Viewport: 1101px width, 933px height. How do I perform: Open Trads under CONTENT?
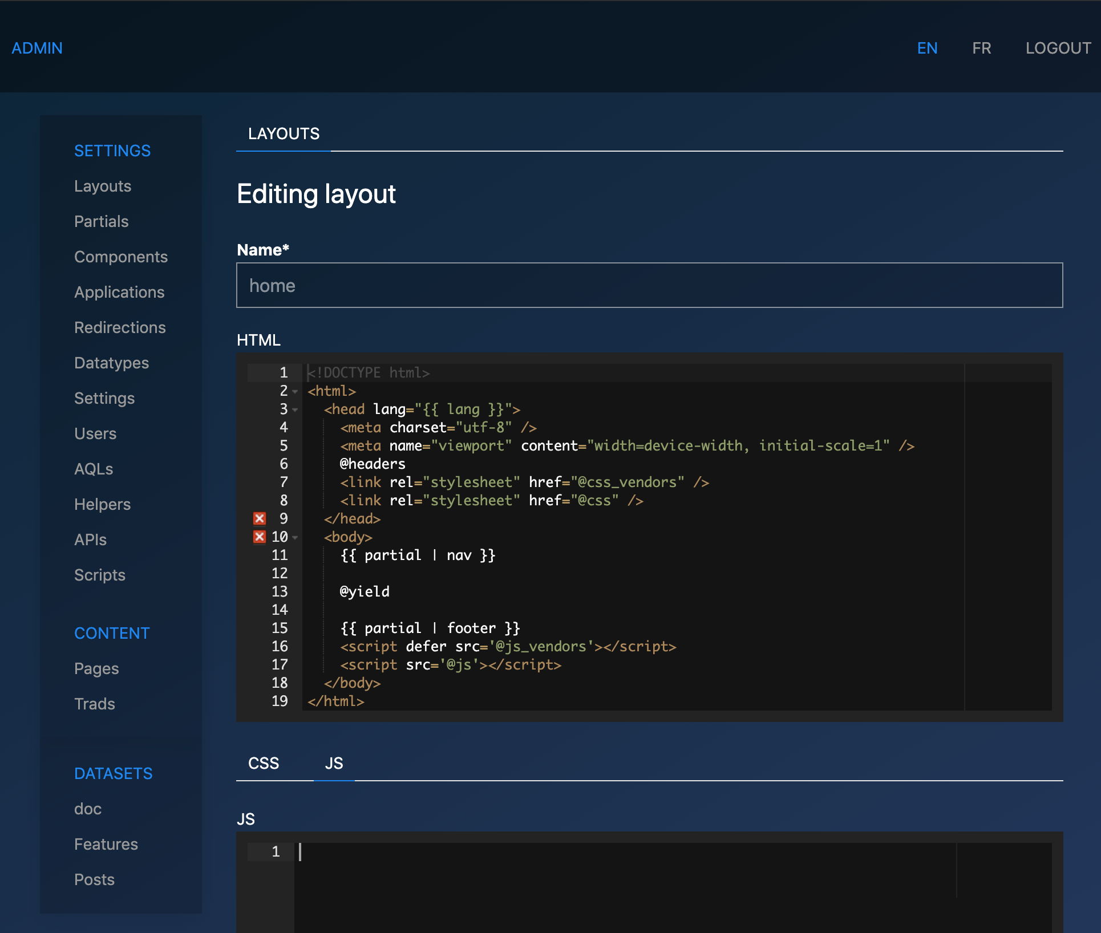click(95, 704)
